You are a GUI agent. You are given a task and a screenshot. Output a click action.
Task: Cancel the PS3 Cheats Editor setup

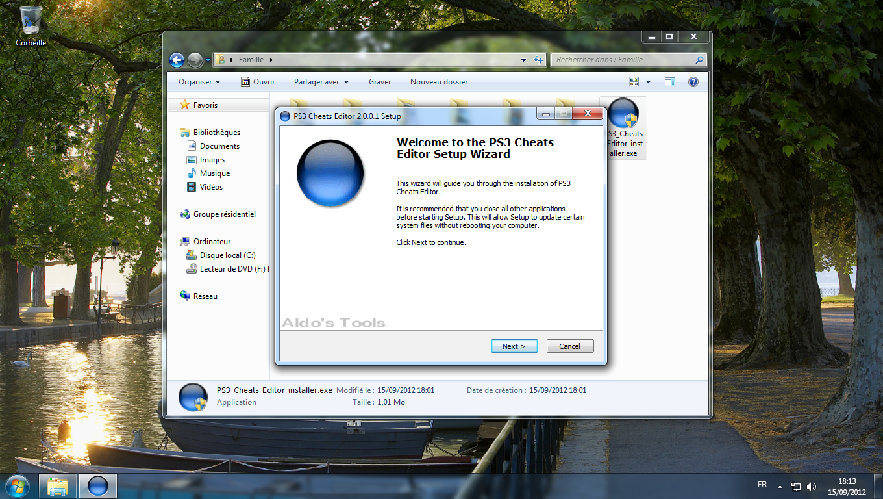(x=570, y=346)
